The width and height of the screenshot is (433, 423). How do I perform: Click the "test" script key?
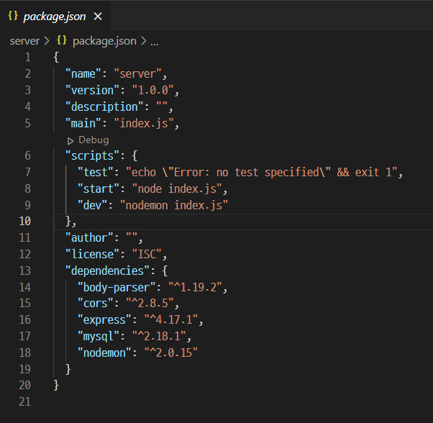tap(96, 172)
